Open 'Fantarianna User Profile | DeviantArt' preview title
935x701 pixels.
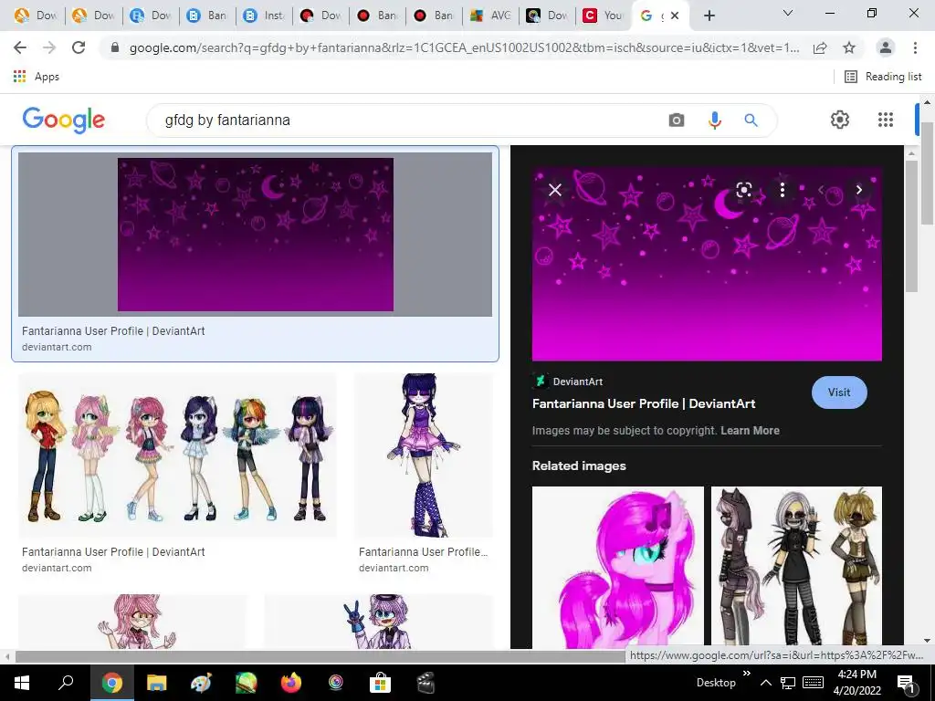(644, 403)
